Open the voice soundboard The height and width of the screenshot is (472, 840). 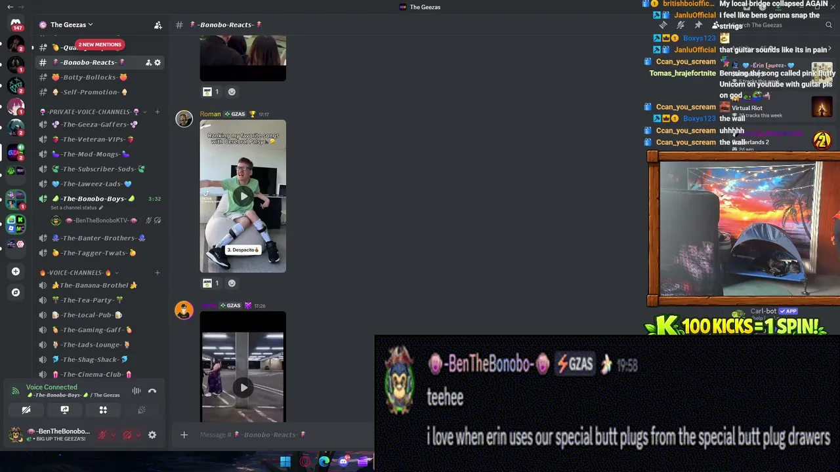142,410
